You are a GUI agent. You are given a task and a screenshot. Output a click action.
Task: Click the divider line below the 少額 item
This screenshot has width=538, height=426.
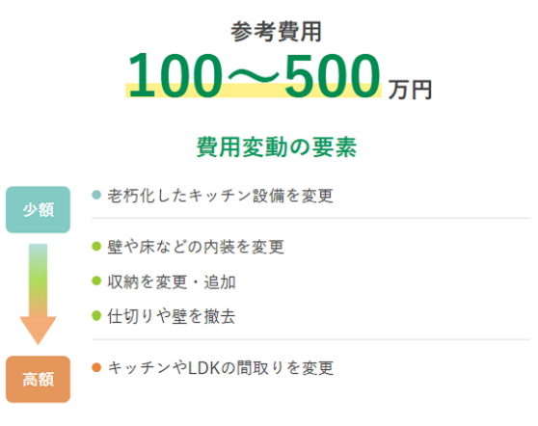tap(310, 218)
